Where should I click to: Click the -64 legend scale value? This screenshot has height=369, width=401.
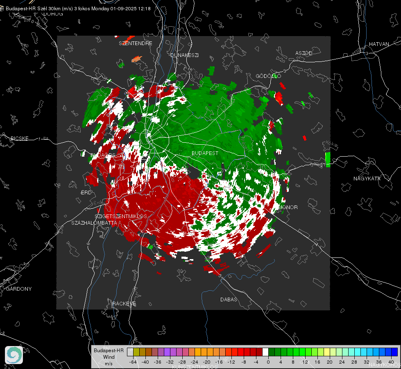(x=132, y=362)
